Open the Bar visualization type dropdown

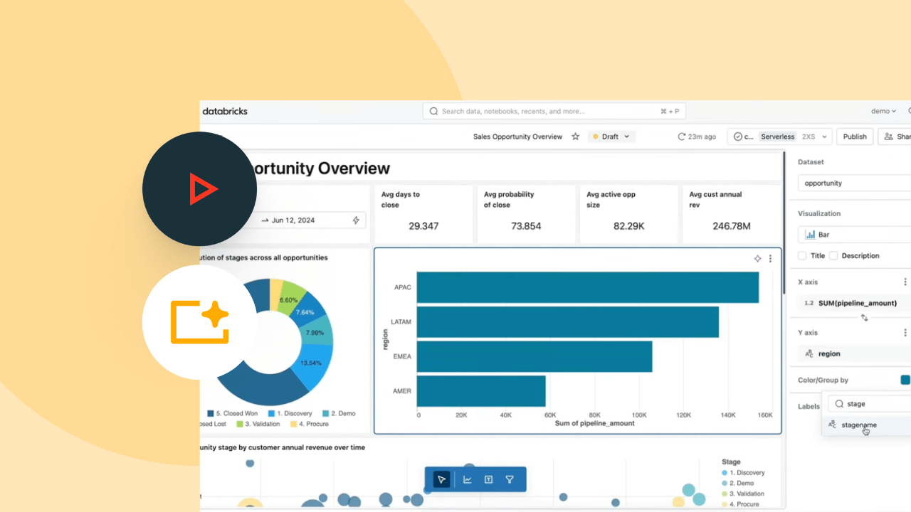pos(854,234)
